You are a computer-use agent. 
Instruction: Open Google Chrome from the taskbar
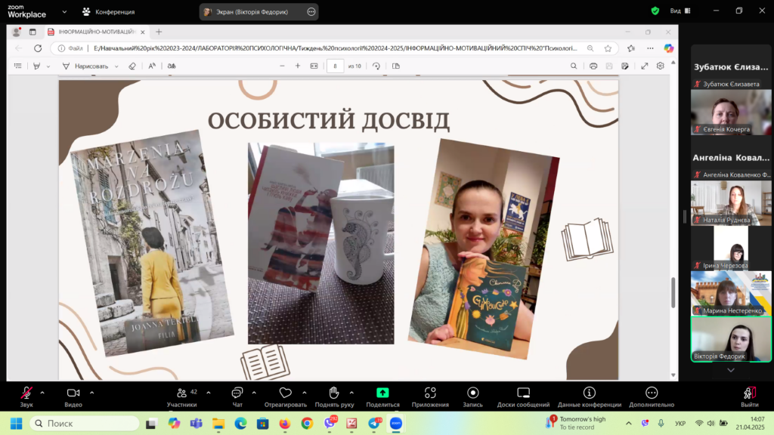pyautogui.click(x=307, y=423)
